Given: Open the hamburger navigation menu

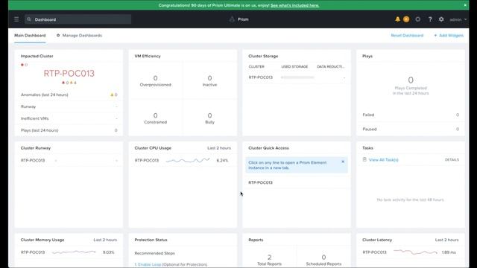Looking at the screenshot, I should click(16, 19).
